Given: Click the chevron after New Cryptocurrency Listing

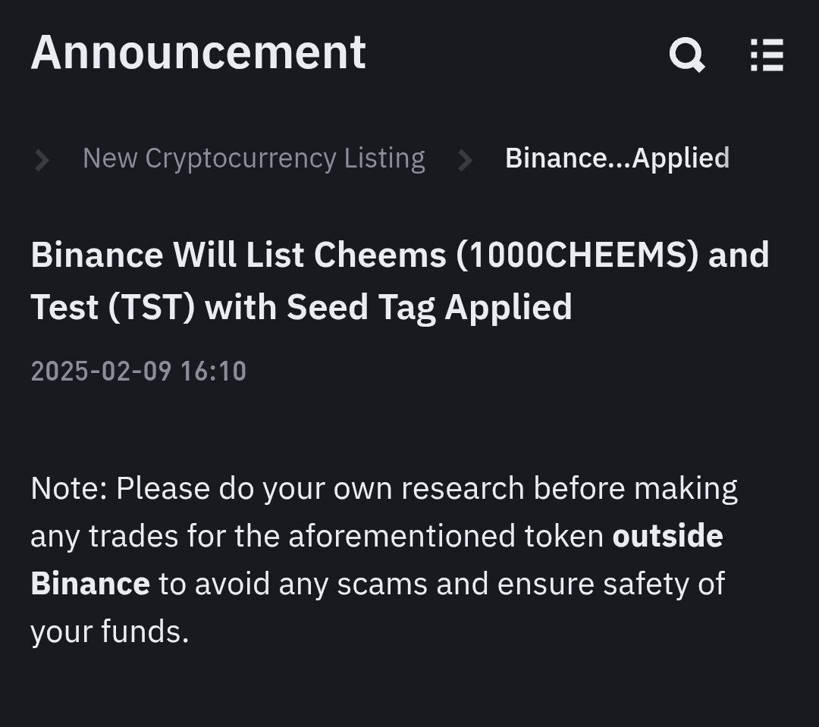Looking at the screenshot, I should point(465,158).
